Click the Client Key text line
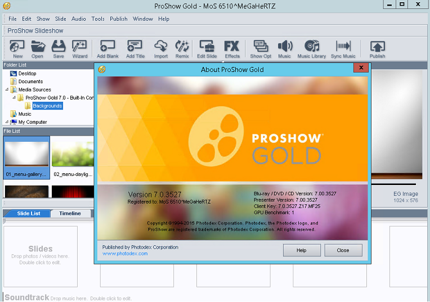Image resolution: width=430 pixels, height=302 pixels. pos(287,206)
